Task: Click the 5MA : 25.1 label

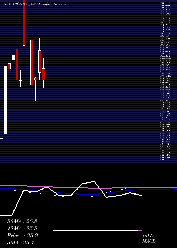Action: pos(21,242)
